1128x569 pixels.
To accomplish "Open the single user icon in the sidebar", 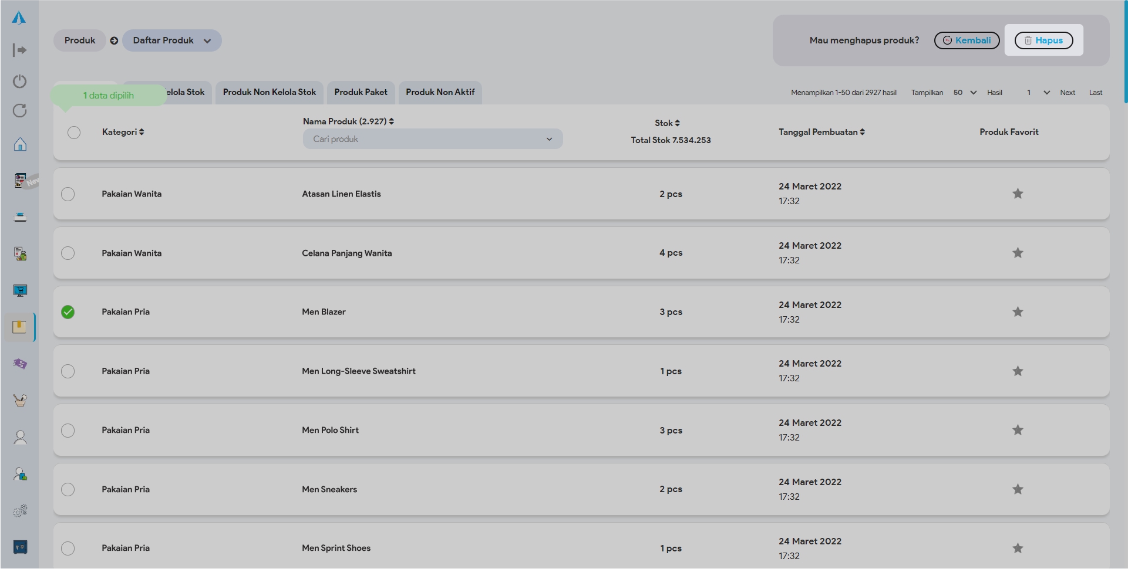I will [x=20, y=438].
